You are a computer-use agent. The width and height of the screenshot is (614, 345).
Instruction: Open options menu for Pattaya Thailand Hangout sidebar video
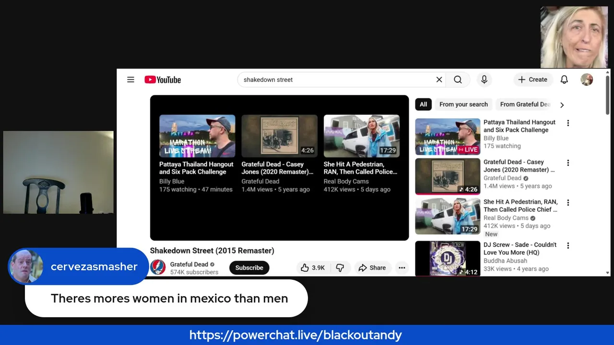[568, 123]
